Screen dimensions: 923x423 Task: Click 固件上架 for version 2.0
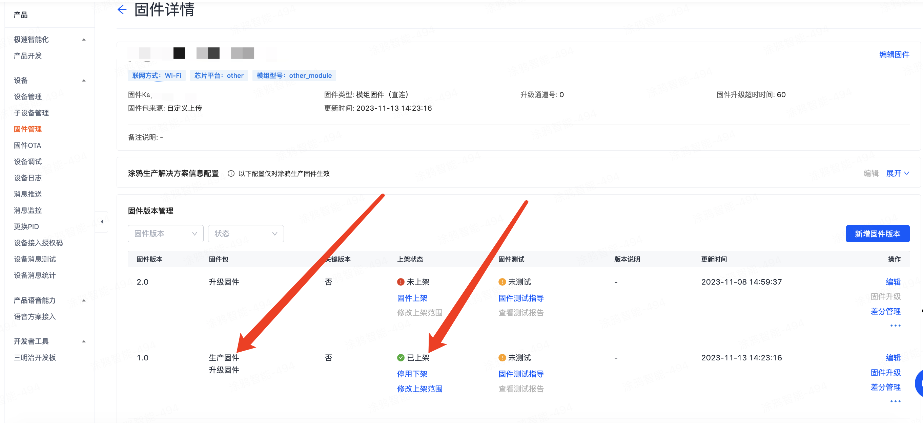pos(412,298)
